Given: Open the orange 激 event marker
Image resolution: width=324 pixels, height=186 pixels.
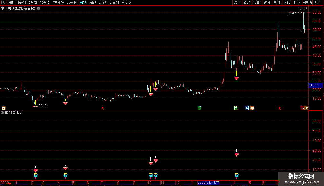Looking at the screenshot, I should (252, 108).
